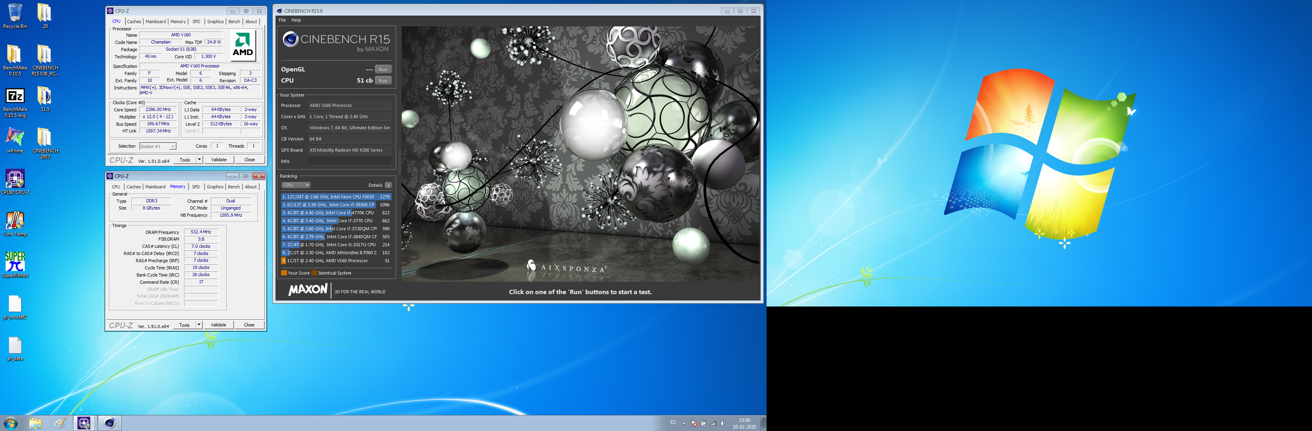Click the ES language indicator
This screenshot has width=1312, height=431.
coord(673,422)
